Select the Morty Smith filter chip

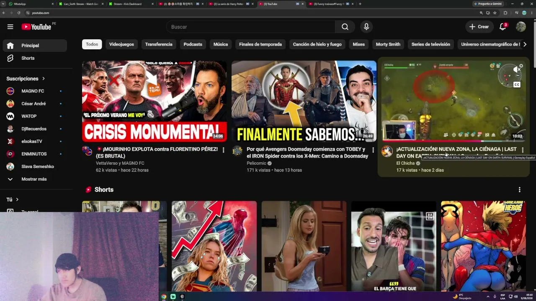tap(388, 44)
